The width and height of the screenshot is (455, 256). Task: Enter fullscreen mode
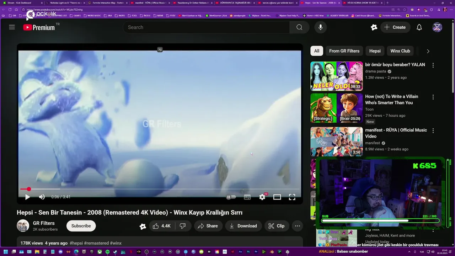tap(292, 197)
